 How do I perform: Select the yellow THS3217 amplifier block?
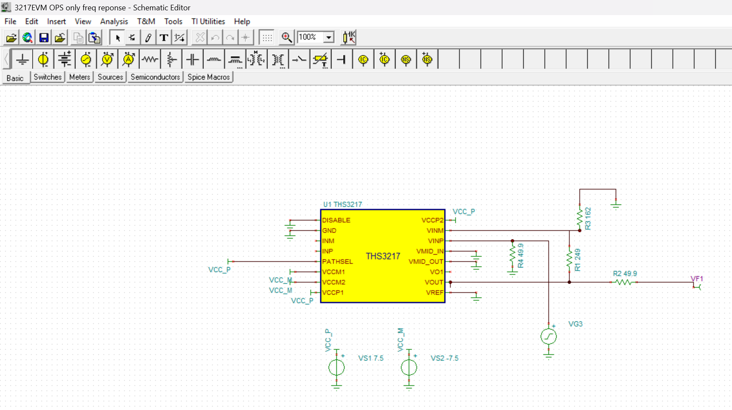click(x=383, y=256)
